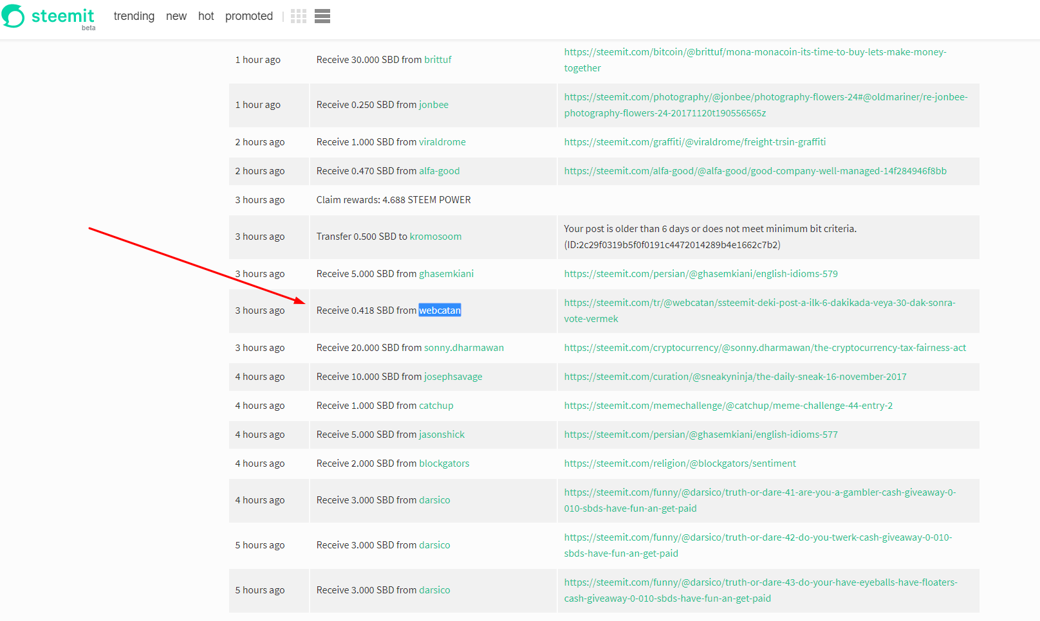Open josephsavage user profile link
The width and height of the screenshot is (1040, 621).
(453, 377)
